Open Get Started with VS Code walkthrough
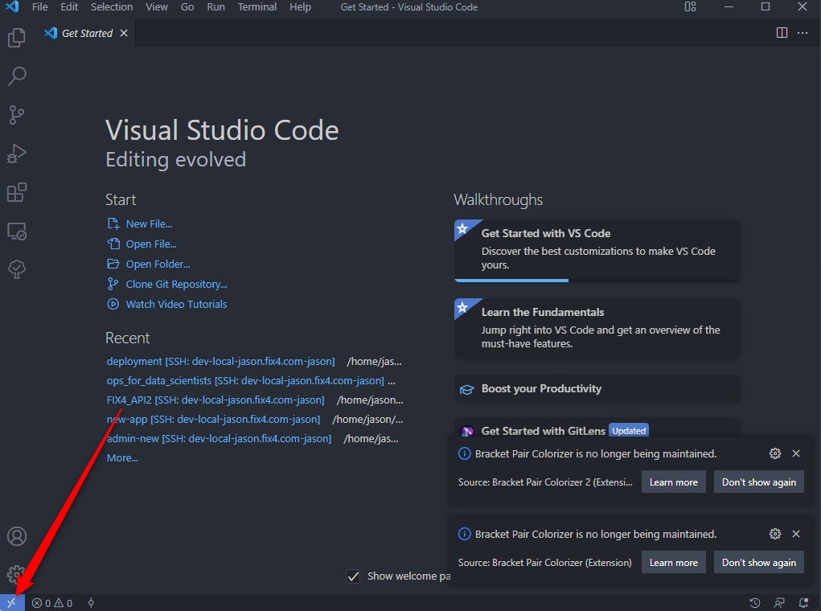Image resolution: width=821 pixels, height=611 pixels. coord(597,250)
